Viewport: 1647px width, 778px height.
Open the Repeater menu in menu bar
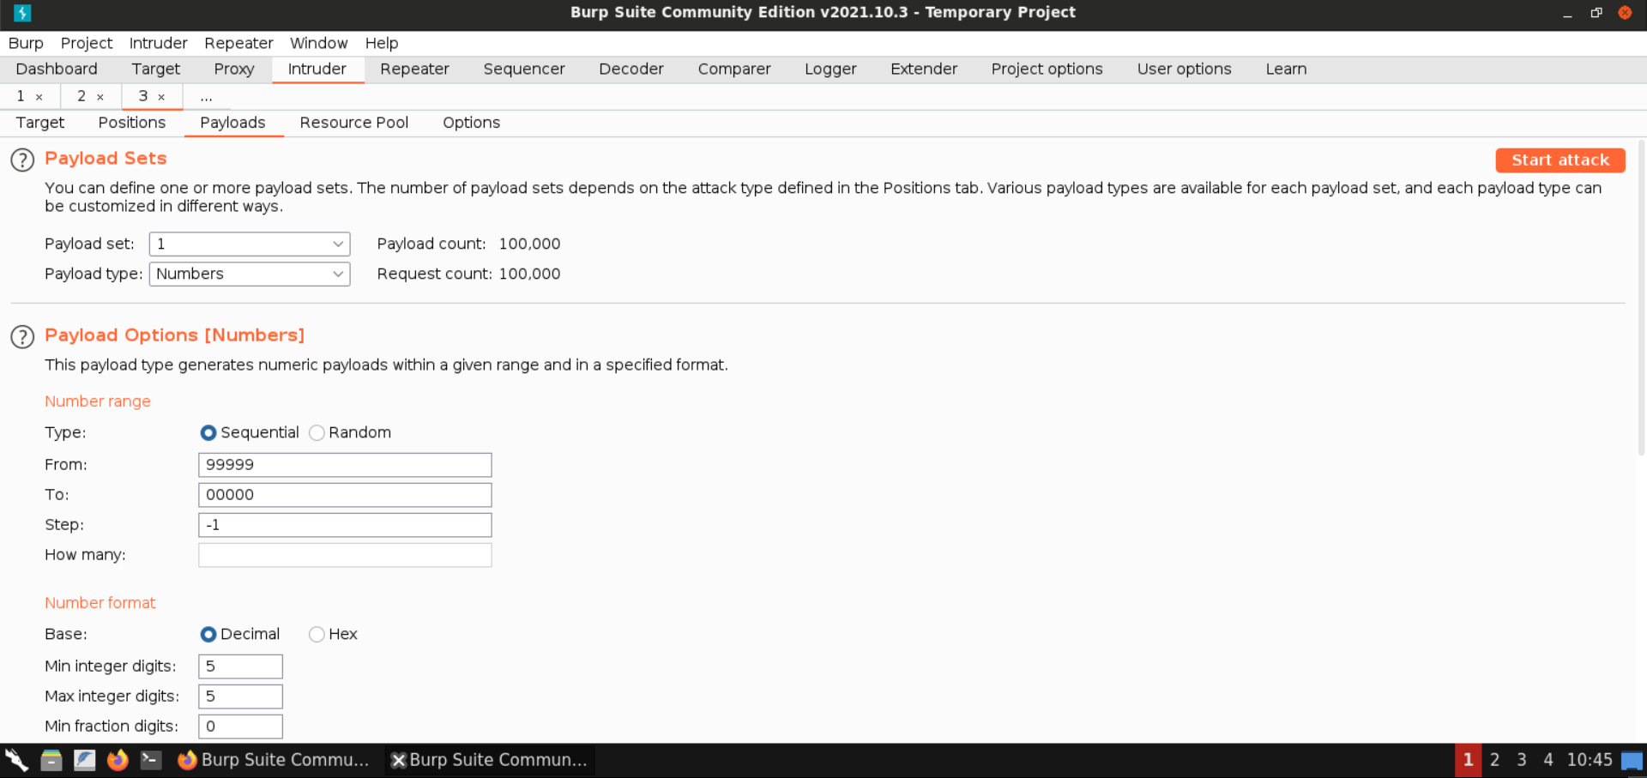pos(238,43)
